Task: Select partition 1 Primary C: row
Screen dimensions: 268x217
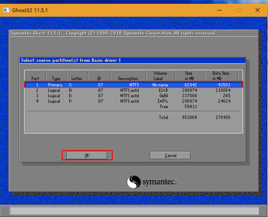Action: 134,85
